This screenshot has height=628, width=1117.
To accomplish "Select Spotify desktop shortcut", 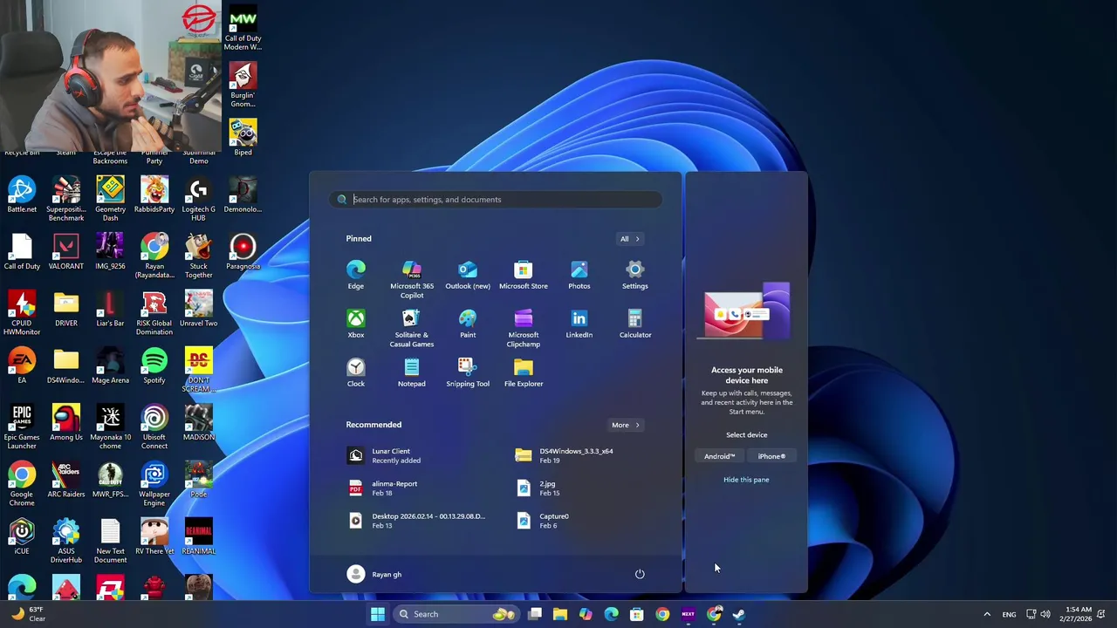I will point(154,365).
